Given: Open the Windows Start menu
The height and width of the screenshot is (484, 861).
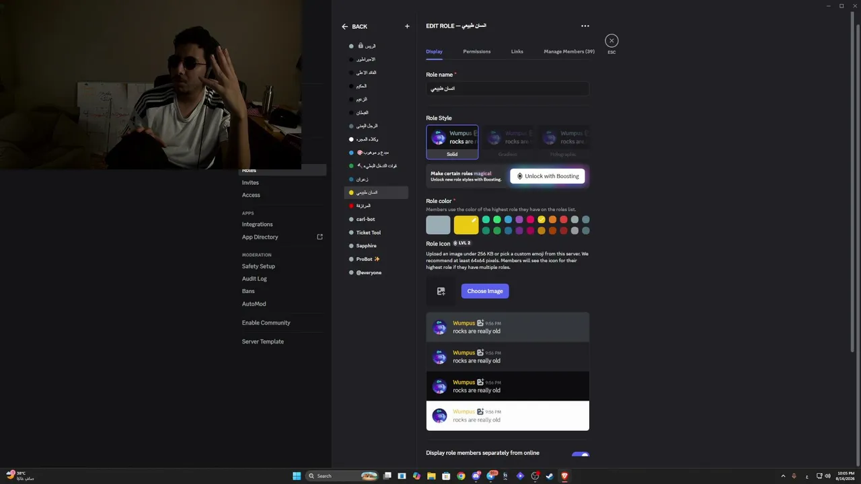Looking at the screenshot, I should pos(297,476).
